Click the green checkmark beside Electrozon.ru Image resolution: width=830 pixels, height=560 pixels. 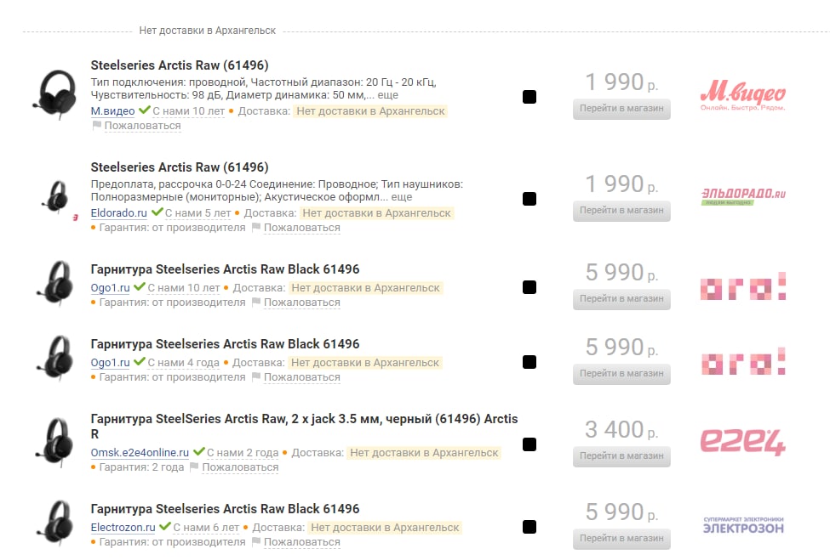click(165, 527)
